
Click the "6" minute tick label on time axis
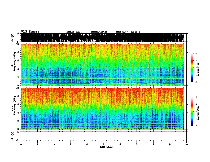click(120, 145)
